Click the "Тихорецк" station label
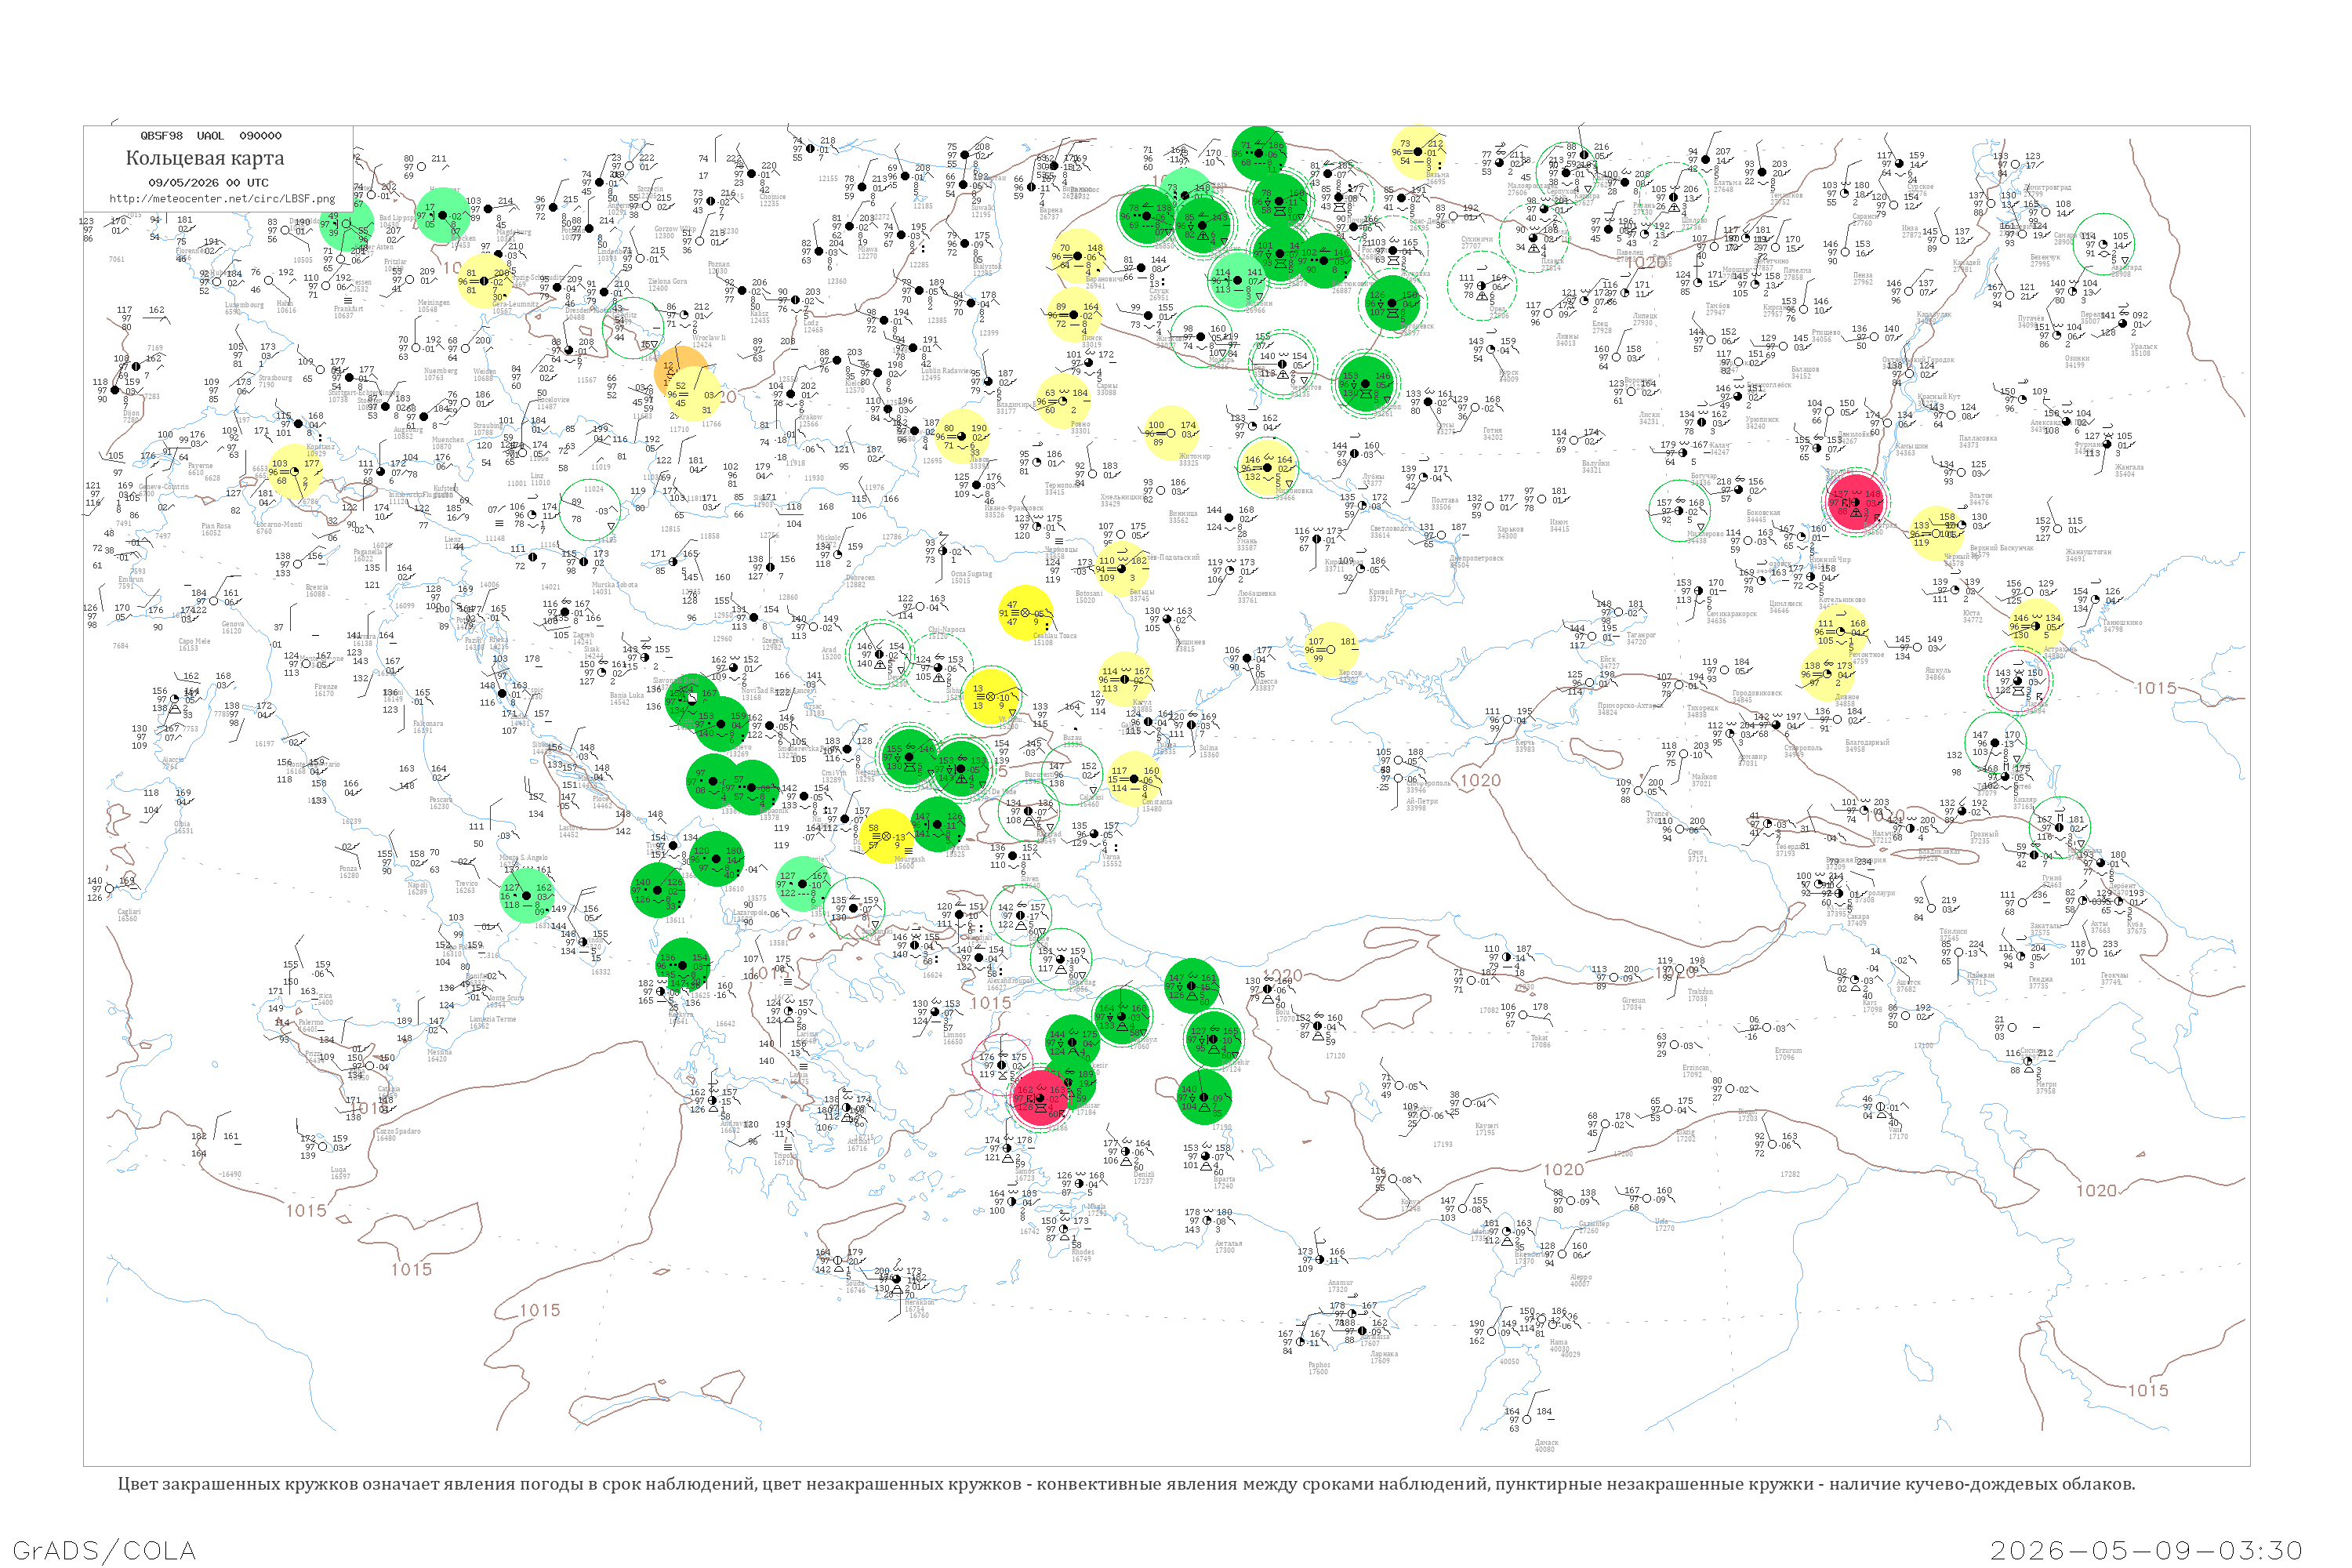 (x=1703, y=708)
